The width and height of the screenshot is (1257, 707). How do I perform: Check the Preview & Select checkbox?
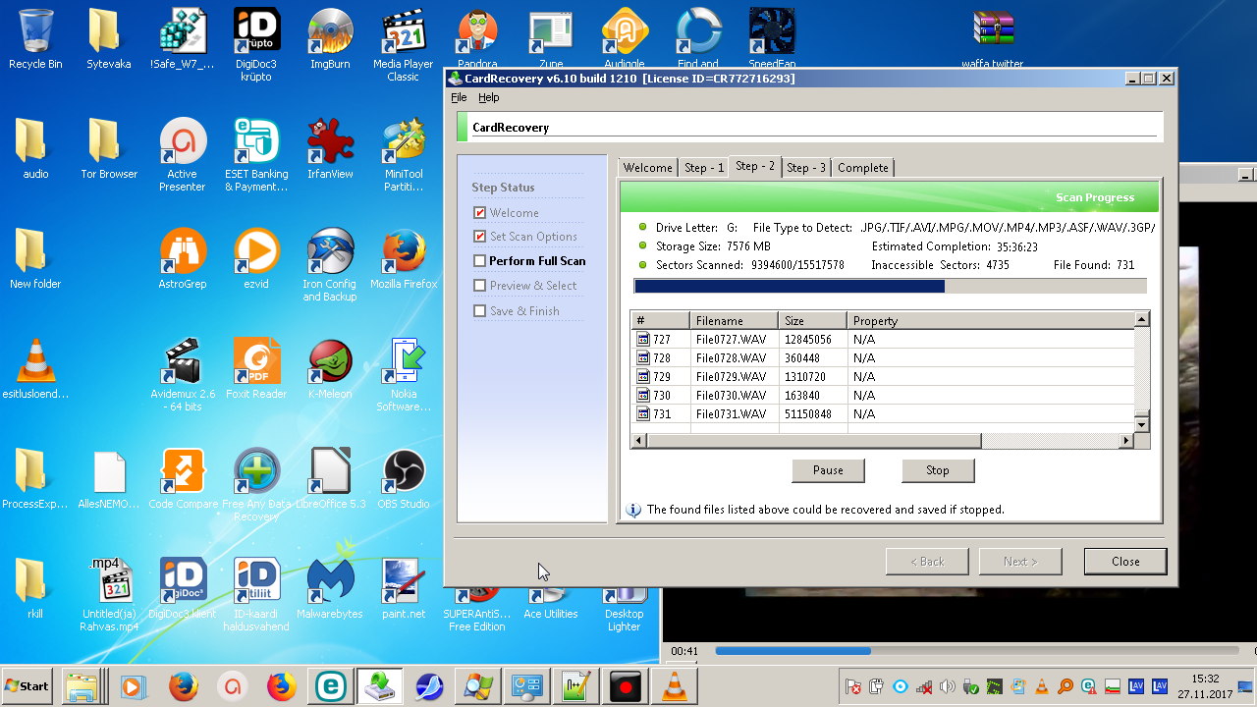click(479, 286)
